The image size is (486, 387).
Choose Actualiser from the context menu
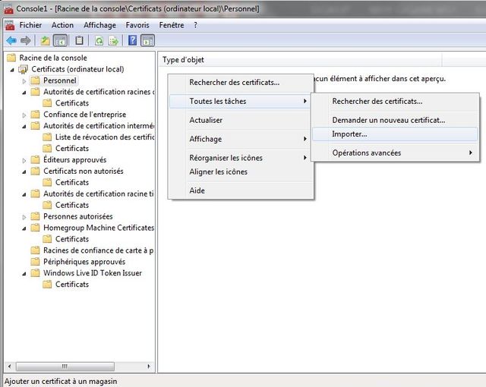[241, 120]
